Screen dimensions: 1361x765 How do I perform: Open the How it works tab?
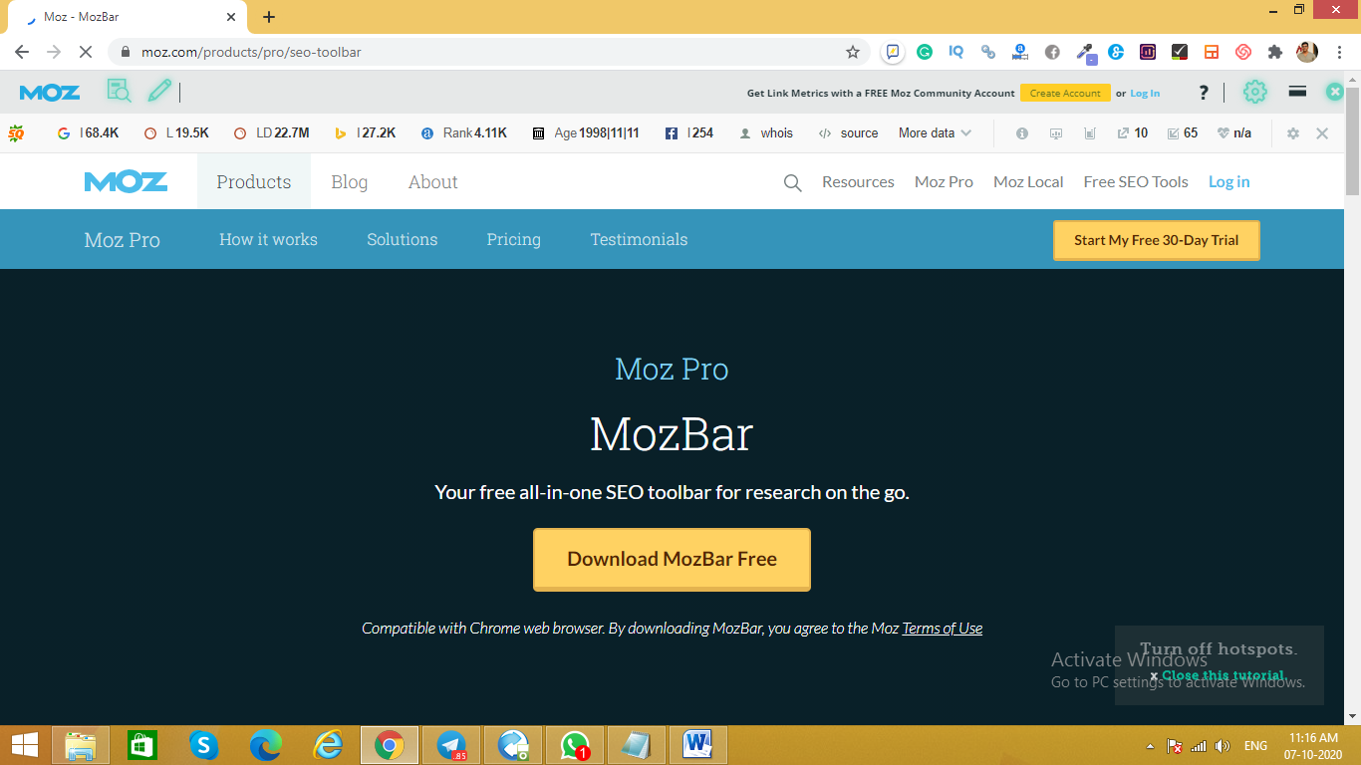[268, 239]
